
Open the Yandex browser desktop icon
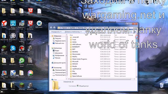[x=4, y=24]
